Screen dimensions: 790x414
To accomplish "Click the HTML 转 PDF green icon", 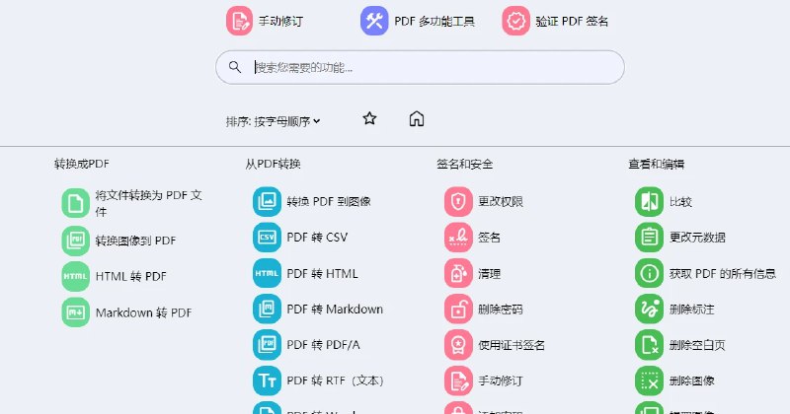I will click(x=76, y=276).
